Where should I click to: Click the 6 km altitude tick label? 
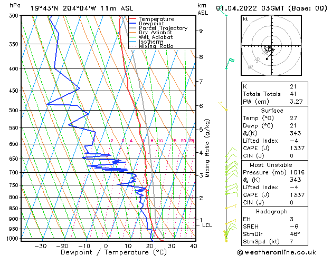click(x=201, y=105)
